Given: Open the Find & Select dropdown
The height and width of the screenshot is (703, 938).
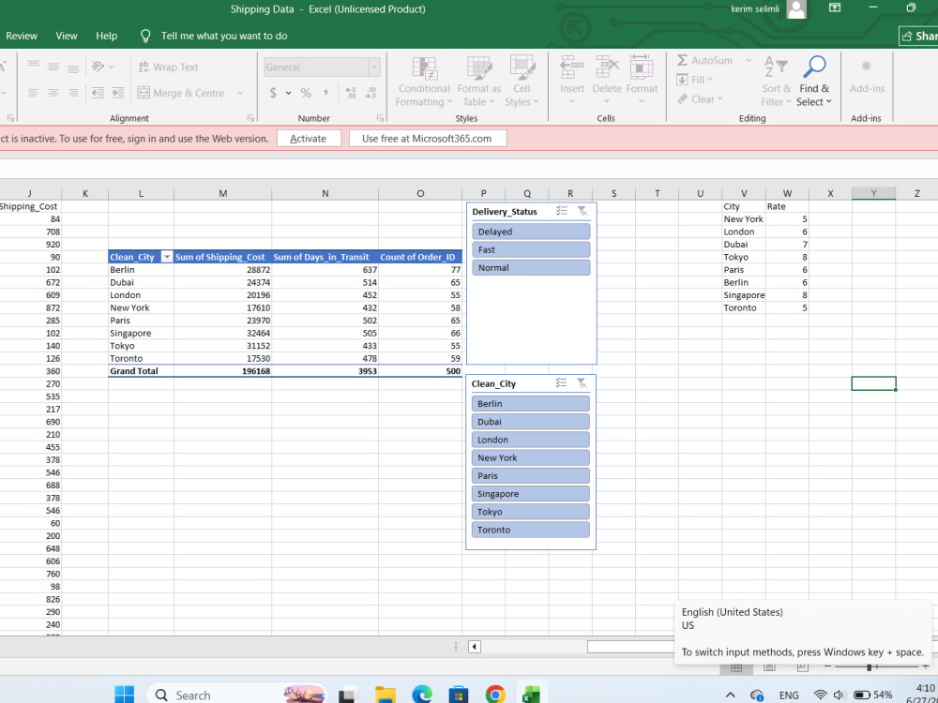Looking at the screenshot, I should [814, 82].
